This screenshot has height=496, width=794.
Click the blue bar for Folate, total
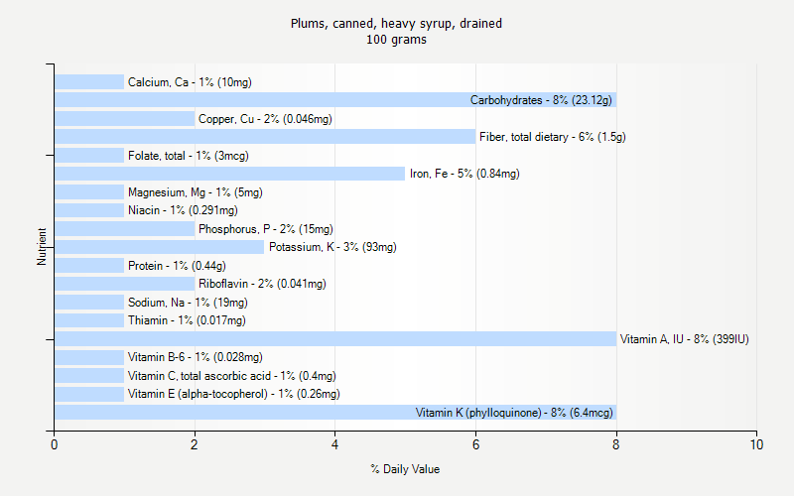coord(89,156)
